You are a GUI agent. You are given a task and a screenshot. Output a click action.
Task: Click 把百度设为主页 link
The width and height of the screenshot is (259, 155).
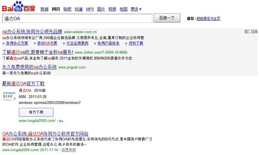(208, 19)
